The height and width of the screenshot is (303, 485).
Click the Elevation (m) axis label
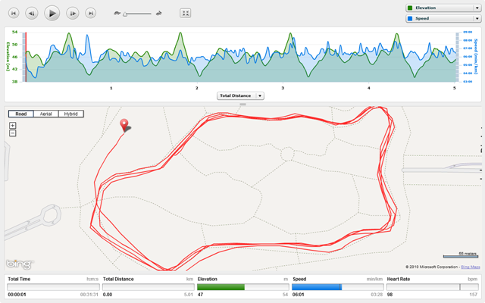8,57
